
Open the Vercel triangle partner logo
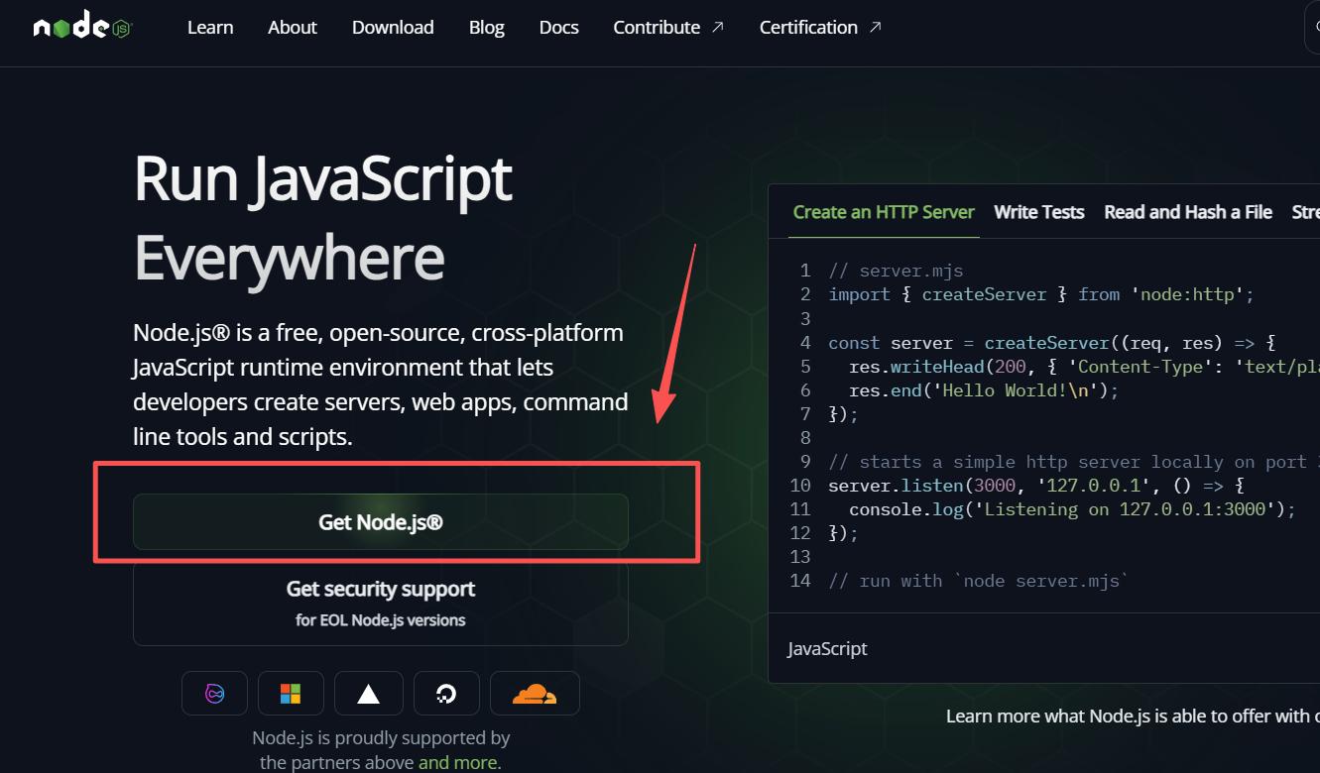(368, 694)
